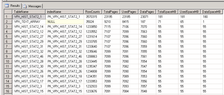Click the PK_VPX_HIST_STAT2_31 index cell

[65, 47]
